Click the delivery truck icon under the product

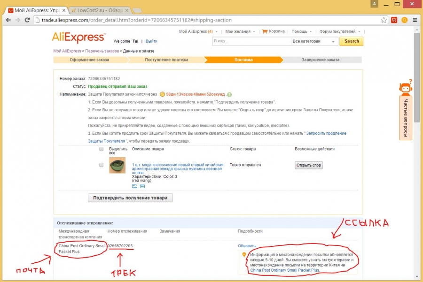[x=134, y=186]
